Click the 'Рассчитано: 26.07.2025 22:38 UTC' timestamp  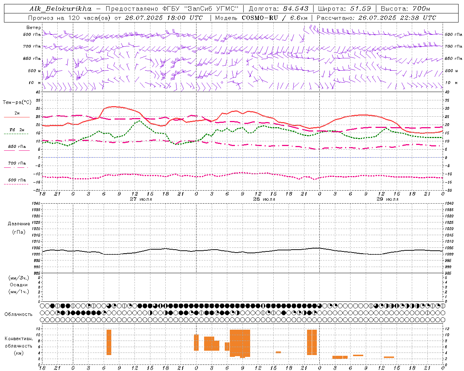[376, 18]
